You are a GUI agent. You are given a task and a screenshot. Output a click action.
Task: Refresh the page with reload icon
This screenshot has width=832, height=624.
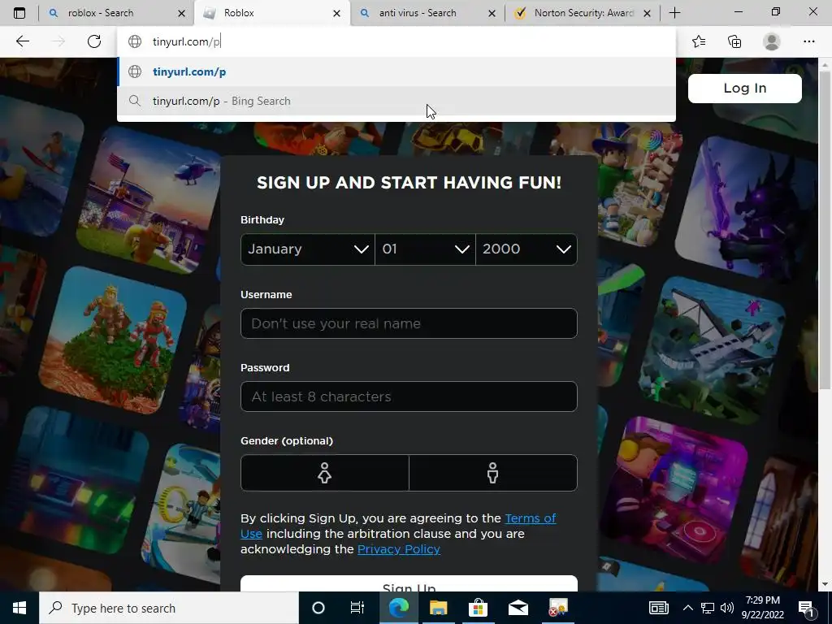pyautogui.click(x=94, y=41)
